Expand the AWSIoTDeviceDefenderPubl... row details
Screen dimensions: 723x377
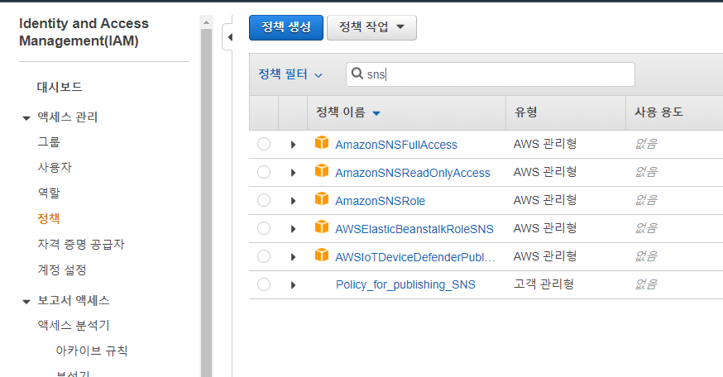(294, 257)
